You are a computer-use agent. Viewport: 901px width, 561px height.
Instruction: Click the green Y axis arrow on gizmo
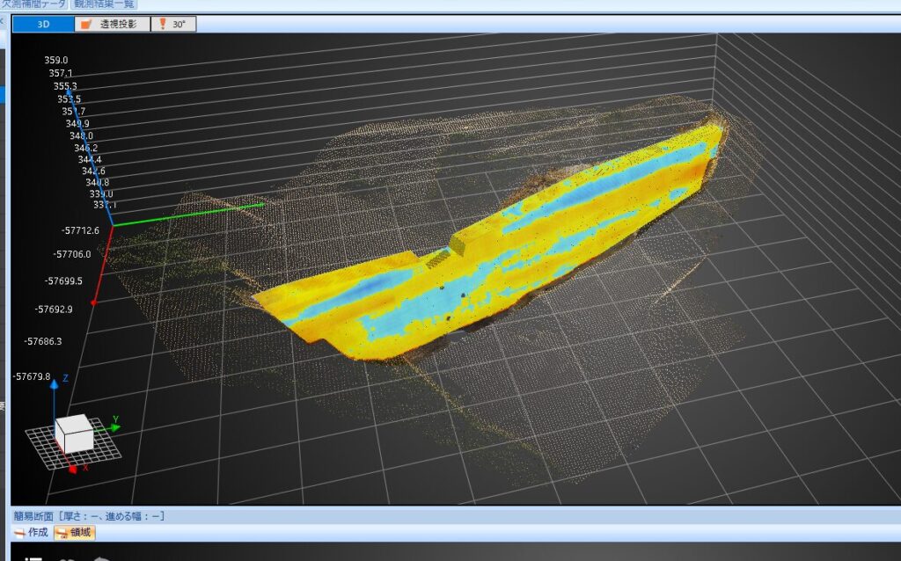tap(113, 428)
